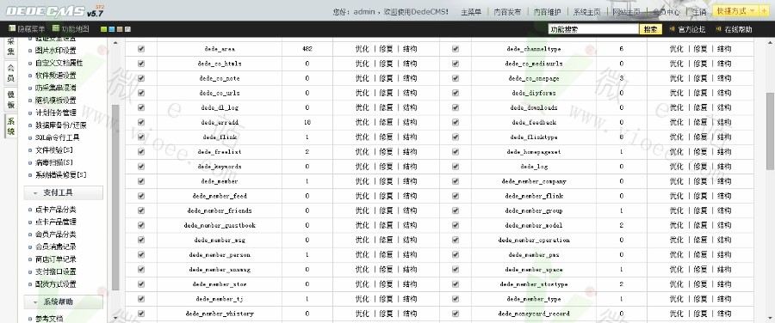This screenshot has height=323, width=775.
Task: Open 计划任务管理 in sidebar
Action: (x=56, y=113)
